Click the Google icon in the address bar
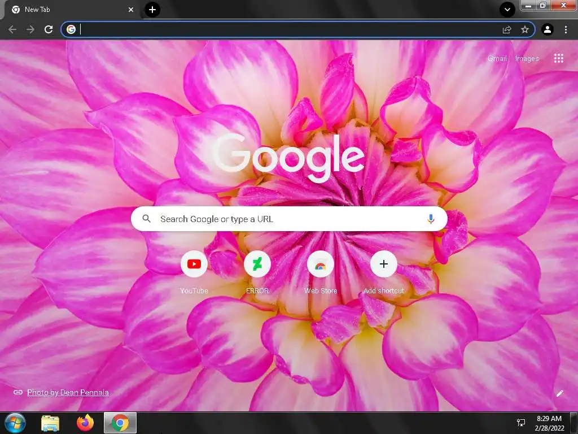Viewport: 578px width, 434px height. [x=71, y=29]
